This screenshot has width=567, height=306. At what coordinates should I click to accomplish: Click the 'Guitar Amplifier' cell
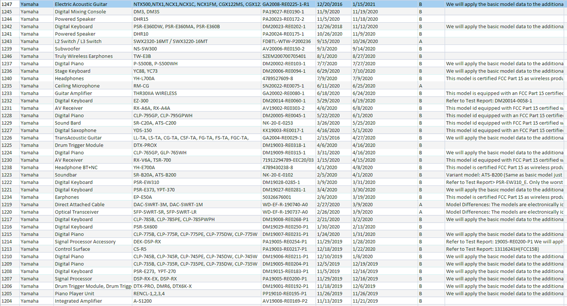(x=92, y=93)
